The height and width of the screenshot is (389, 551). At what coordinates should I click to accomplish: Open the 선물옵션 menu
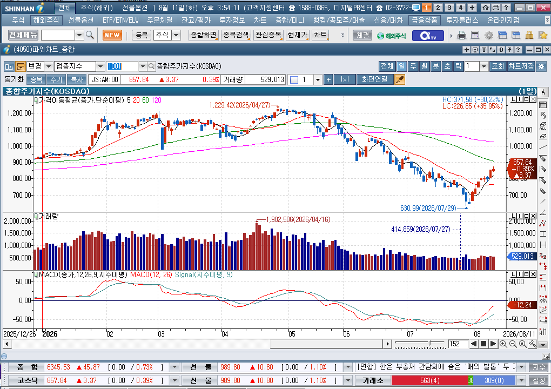click(81, 21)
